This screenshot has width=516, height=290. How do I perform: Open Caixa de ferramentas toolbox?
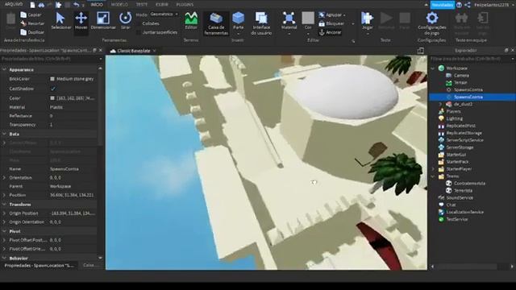pyautogui.click(x=216, y=23)
